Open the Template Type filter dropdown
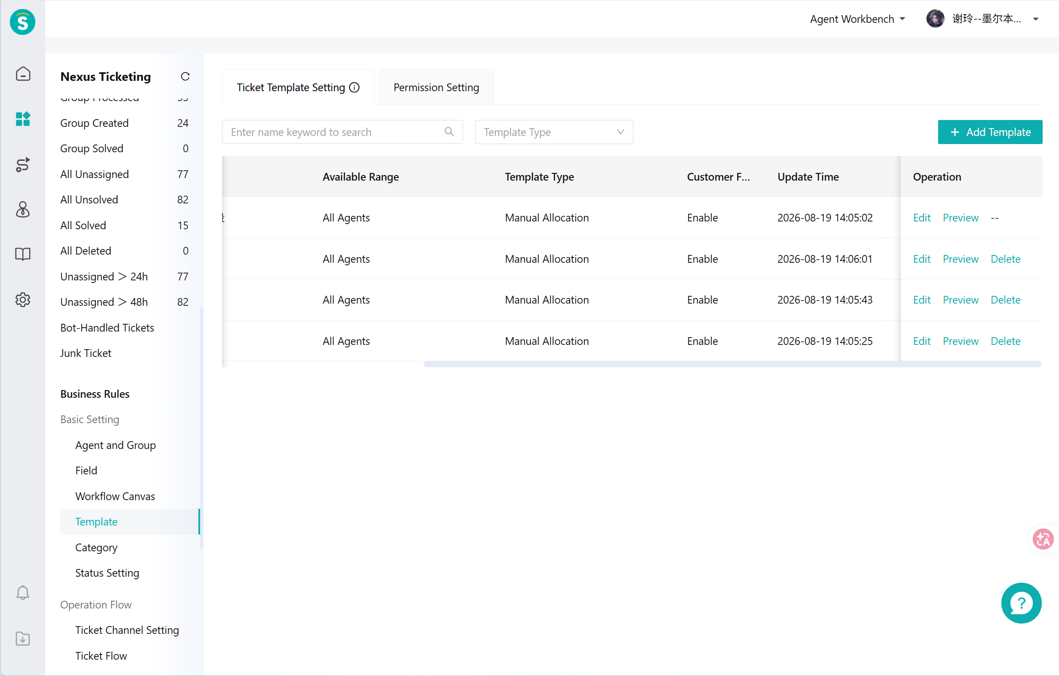The width and height of the screenshot is (1059, 676). (554, 132)
